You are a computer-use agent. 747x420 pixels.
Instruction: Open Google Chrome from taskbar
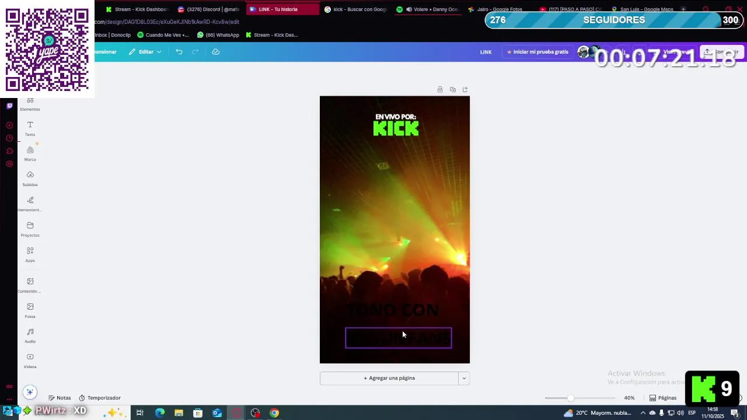click(274, 413)
